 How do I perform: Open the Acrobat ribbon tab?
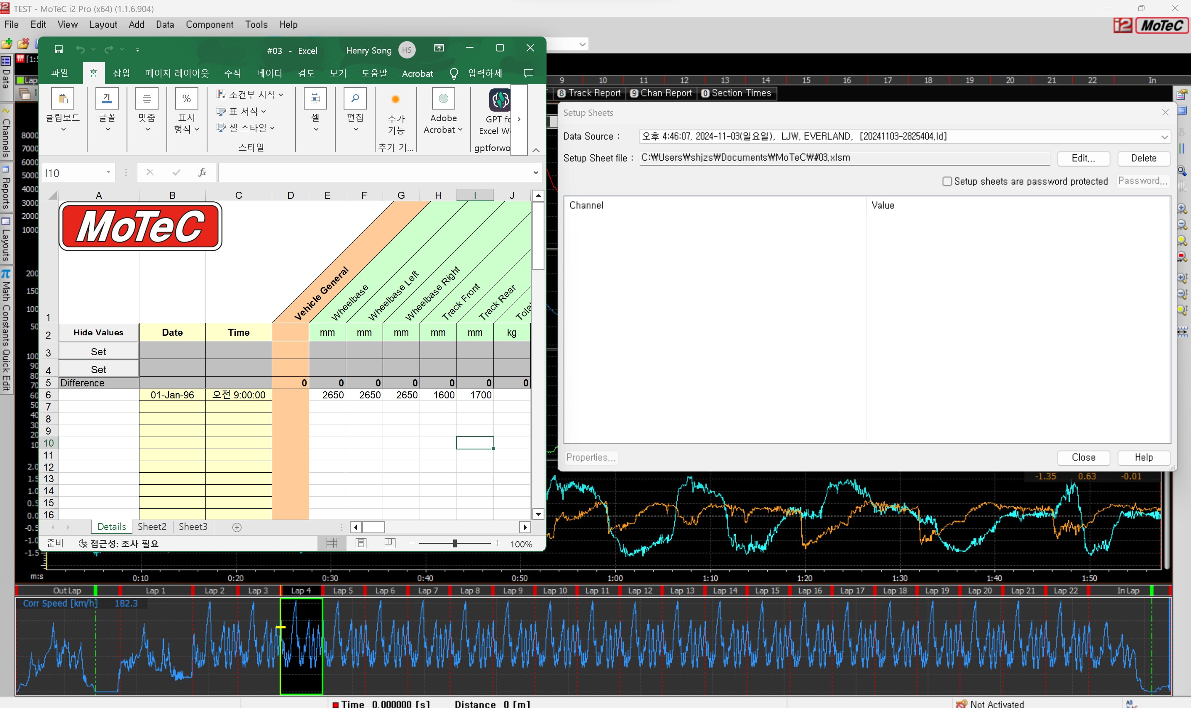tap(417, 73)
